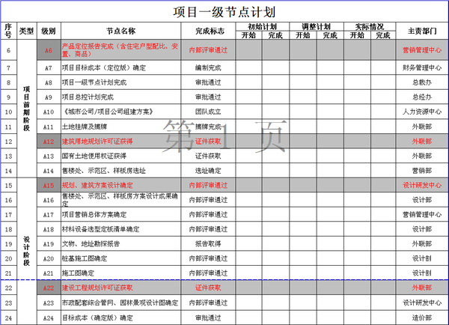The image size is (449, 325).
Task: Select cell 材料设备选型定板清单确定
Action: tap(120, 229)
